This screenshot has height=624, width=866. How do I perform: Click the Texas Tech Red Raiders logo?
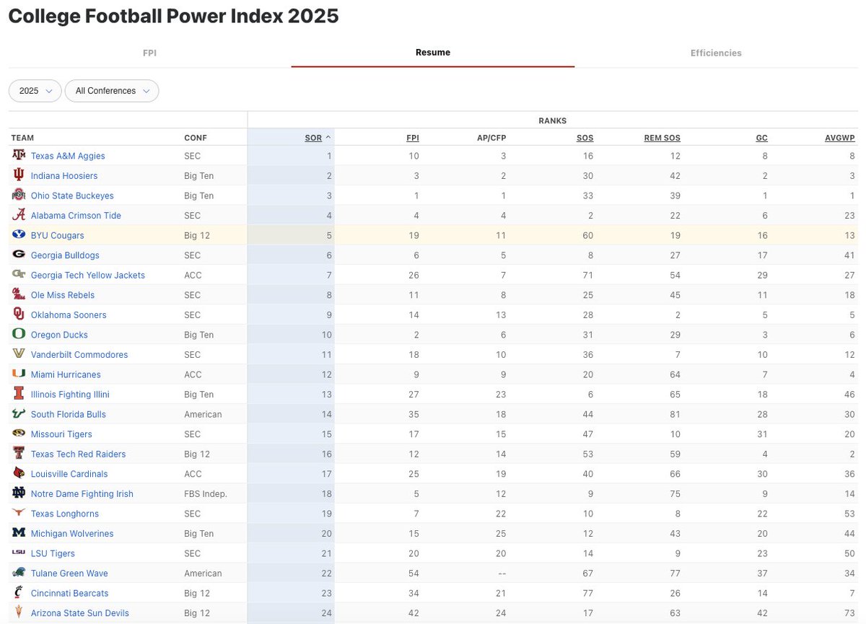(19, 453)
